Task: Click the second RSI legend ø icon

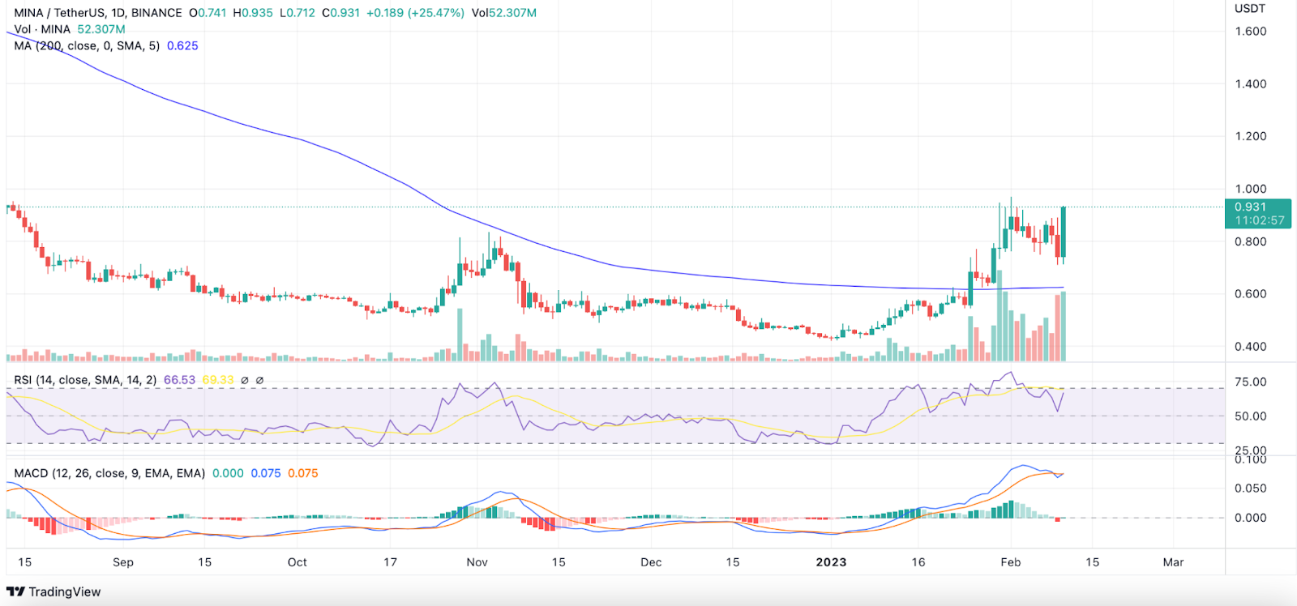Action: [x=259, y=380]
